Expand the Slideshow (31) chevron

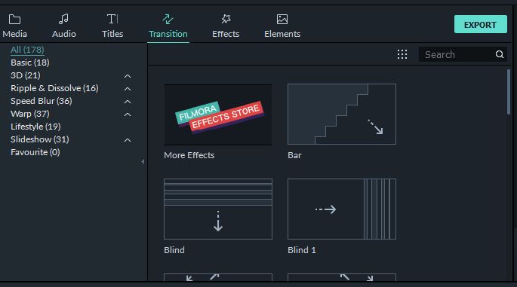tap(128, 140)
